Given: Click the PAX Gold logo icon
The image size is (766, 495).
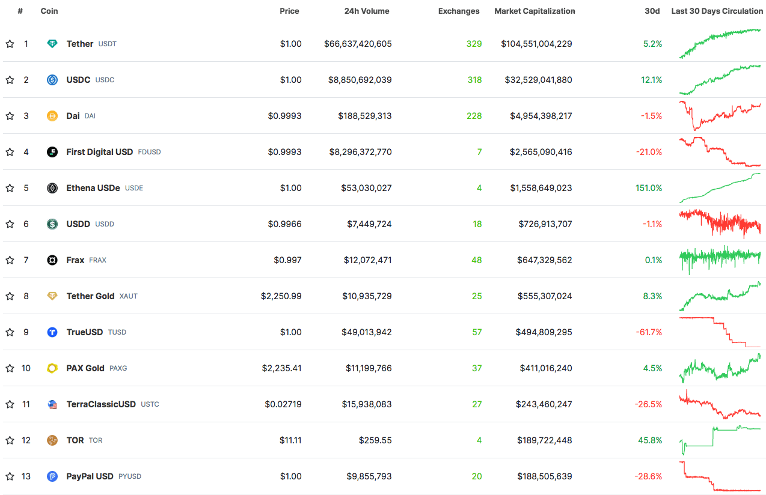Looking at the screenshot, I should [x=52, y=368].
